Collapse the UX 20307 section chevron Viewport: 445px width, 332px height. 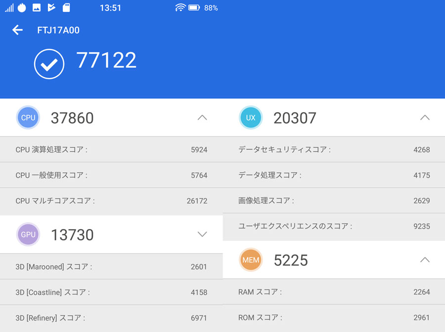[425, 118]
